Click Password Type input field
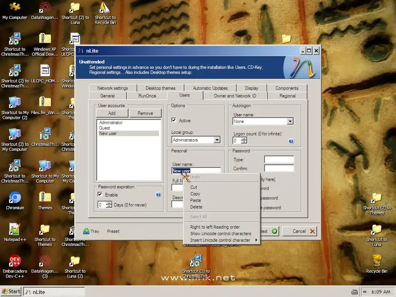The image size is (396, 297). (x=279, y=159)
